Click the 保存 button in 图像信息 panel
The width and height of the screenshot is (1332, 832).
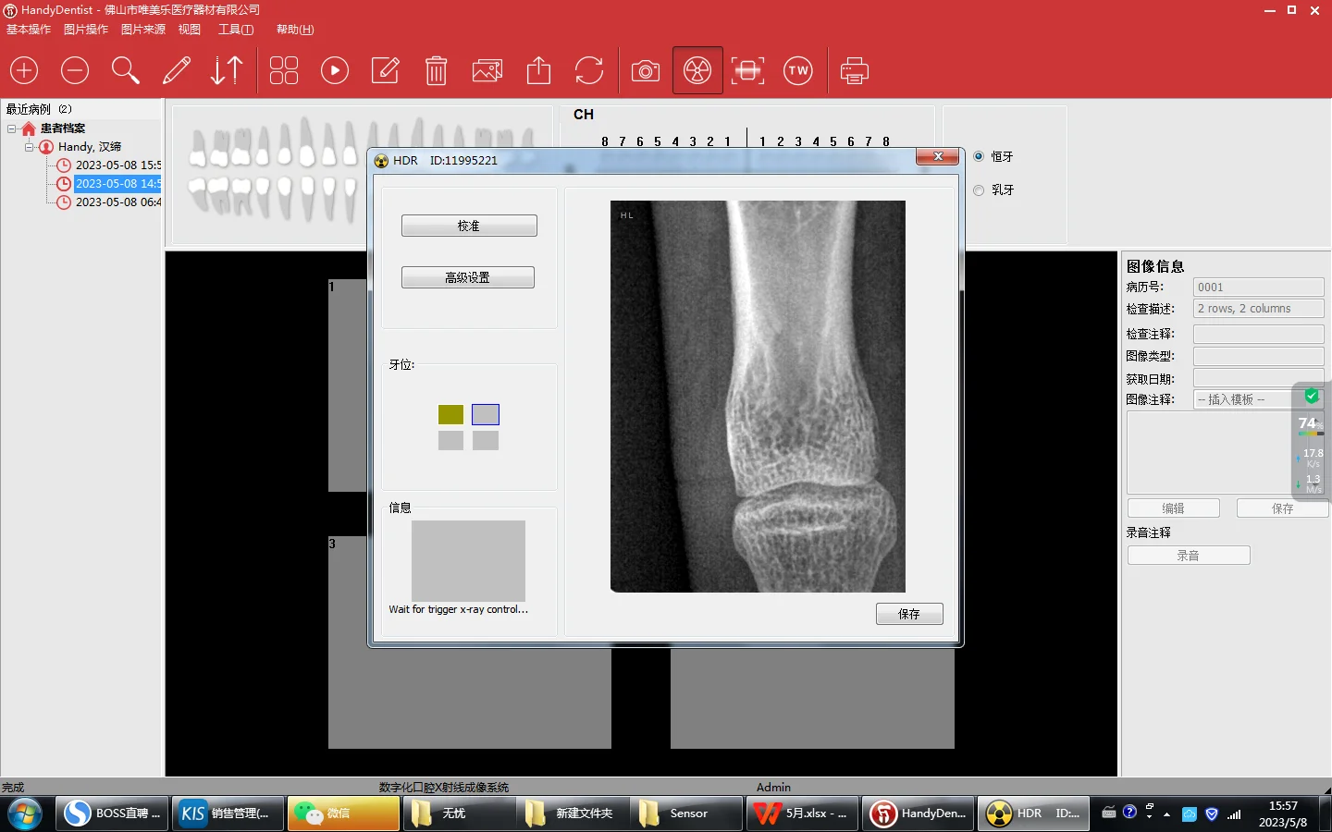point(1283,508)
